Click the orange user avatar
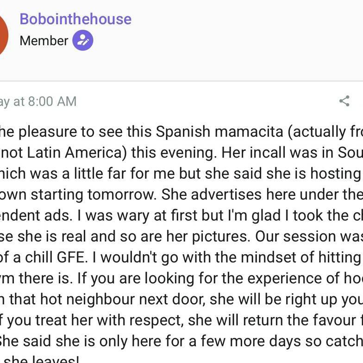Viewport: 363px width, 363px height. tap(3, 35)
